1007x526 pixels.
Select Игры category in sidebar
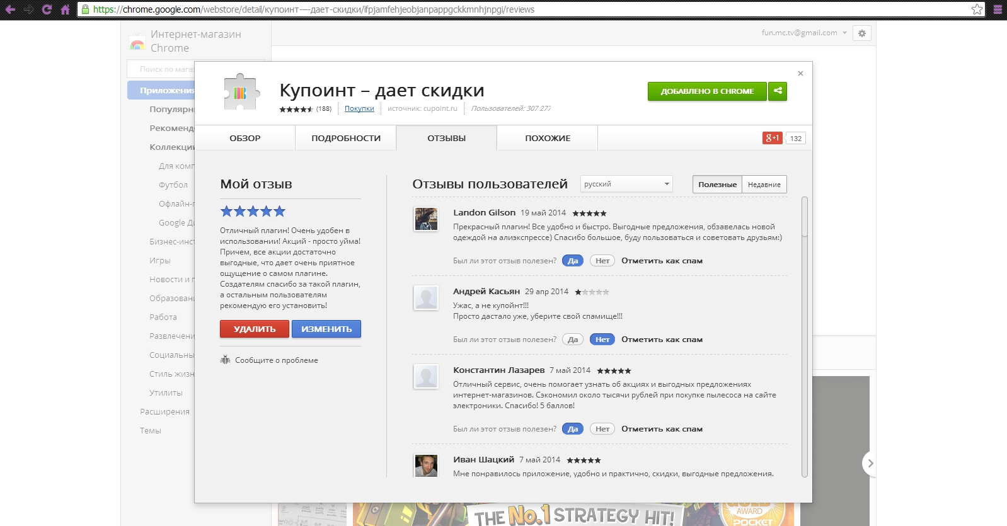[160, 260]
